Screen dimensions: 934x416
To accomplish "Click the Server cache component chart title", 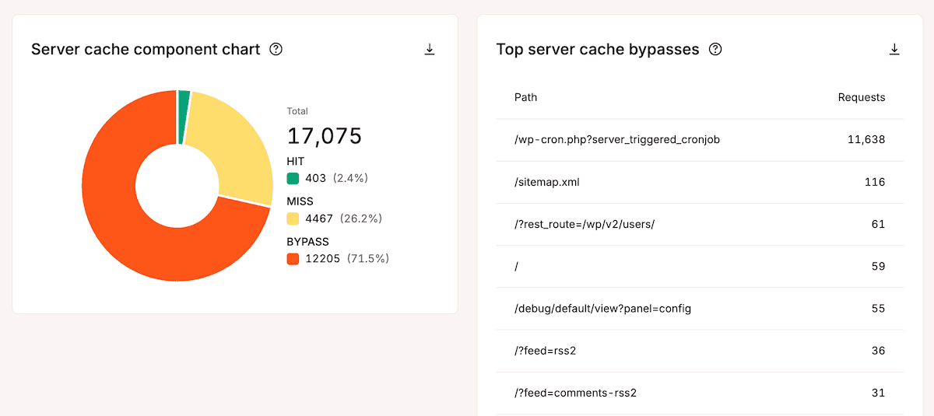I will pos(146,49).
